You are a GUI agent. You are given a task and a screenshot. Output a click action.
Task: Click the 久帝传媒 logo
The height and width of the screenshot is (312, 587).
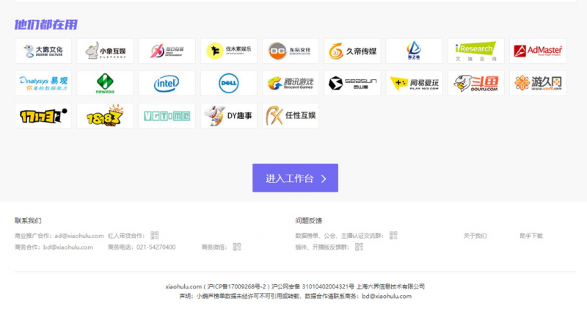coord(352,51)
